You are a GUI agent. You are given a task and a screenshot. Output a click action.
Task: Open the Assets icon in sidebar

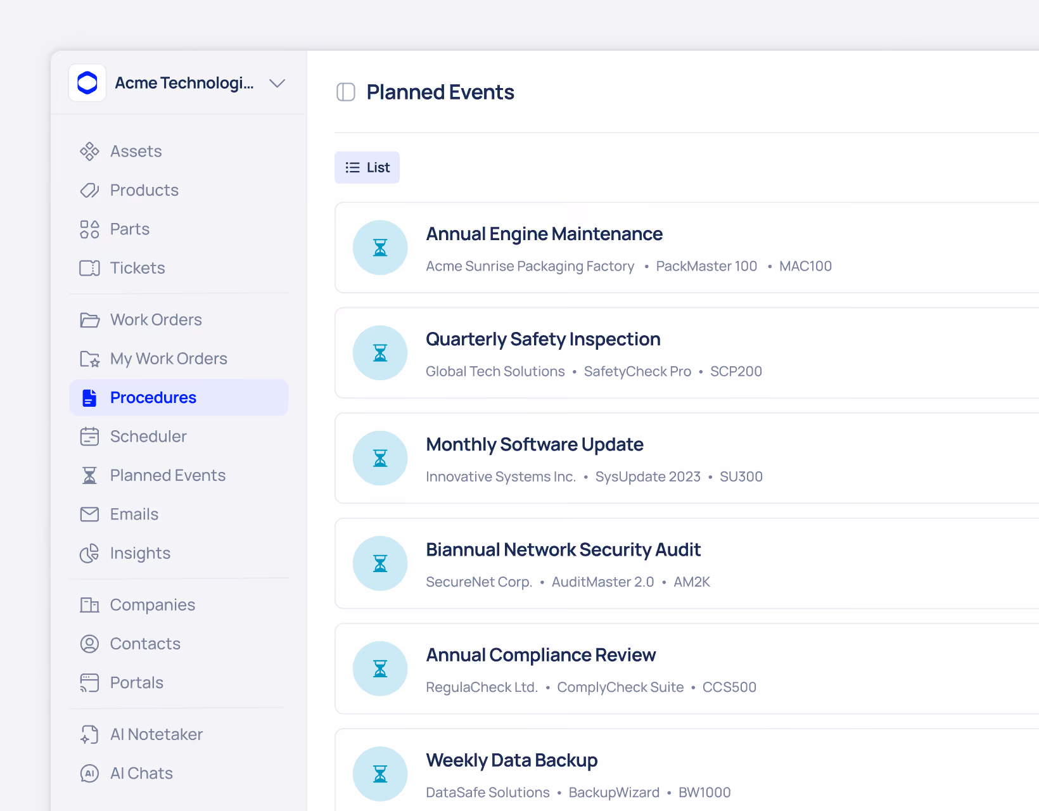coord(89,151)
